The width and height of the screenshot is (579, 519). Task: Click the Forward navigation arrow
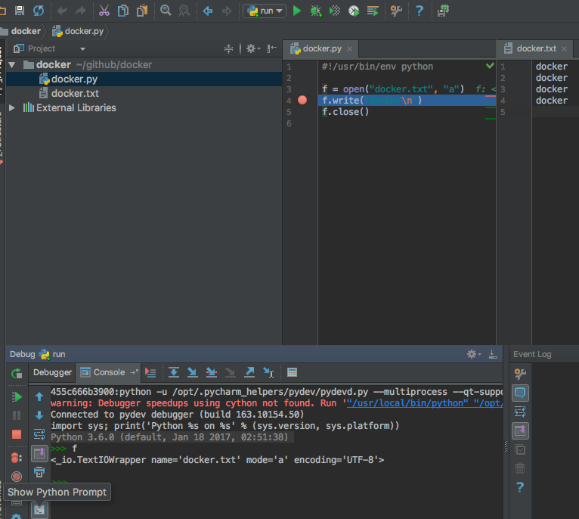(x=227, y=11)
